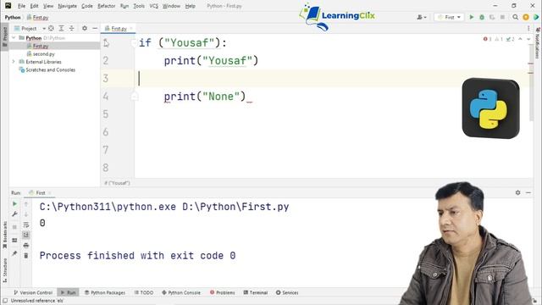Start debugging with the green bug icon
Screen dimensions: 542x305
coord(482,17)
